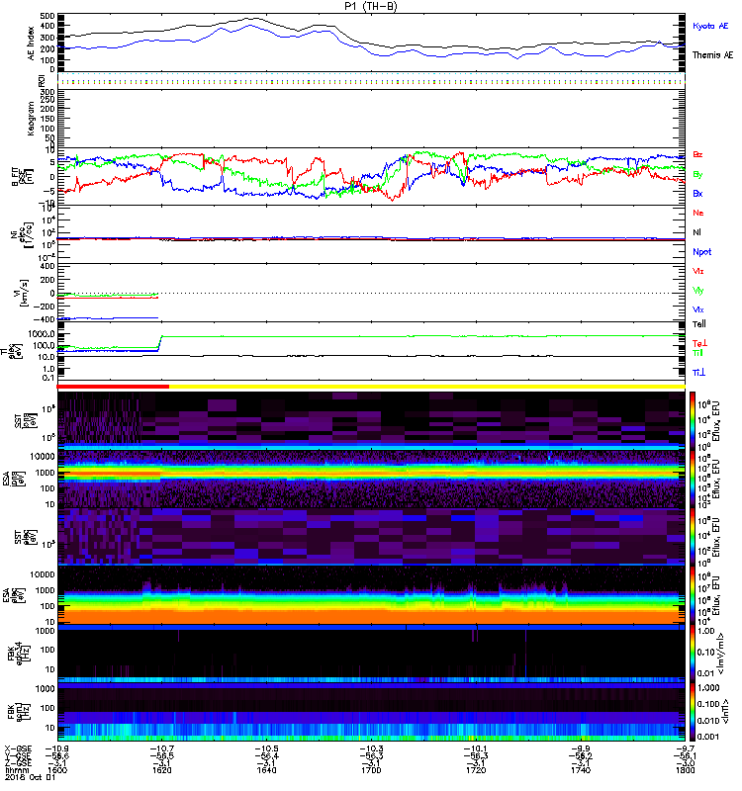Viewport: 742px width, 791px height.
Task: Select the black Ni density legend label
Action: pos(696,232)
